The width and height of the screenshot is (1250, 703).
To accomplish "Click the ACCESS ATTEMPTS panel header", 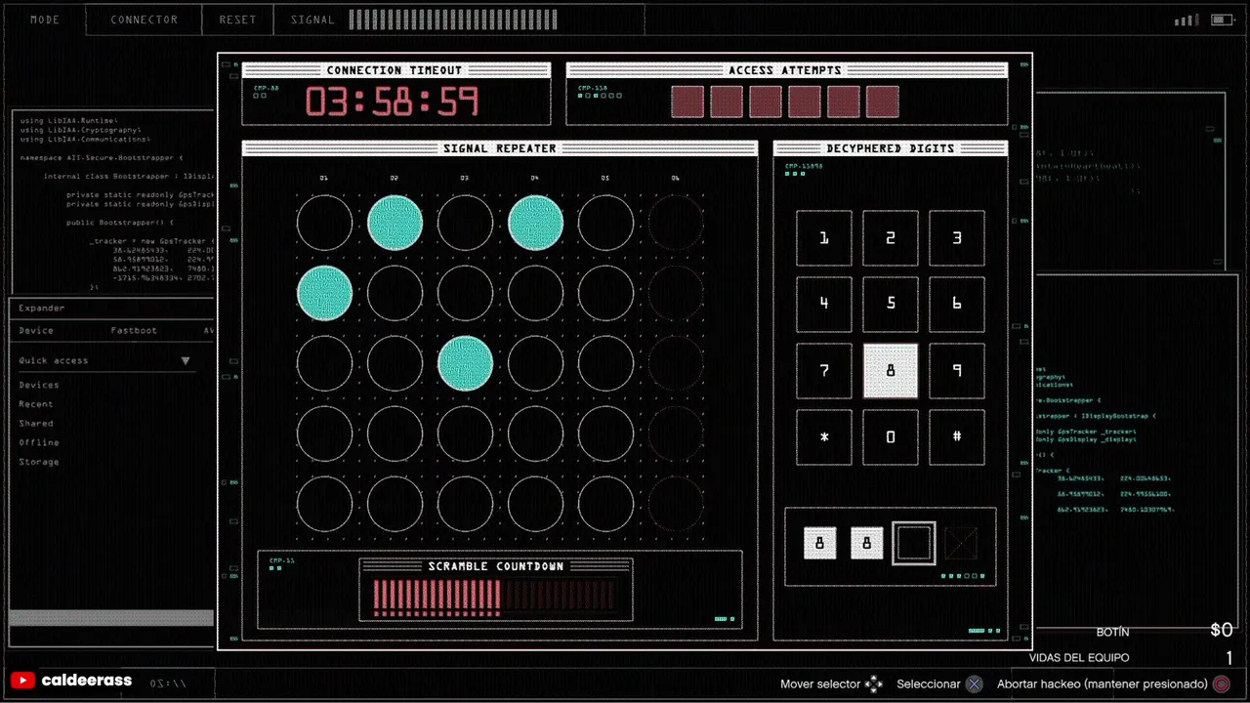I will pos(786,70).
